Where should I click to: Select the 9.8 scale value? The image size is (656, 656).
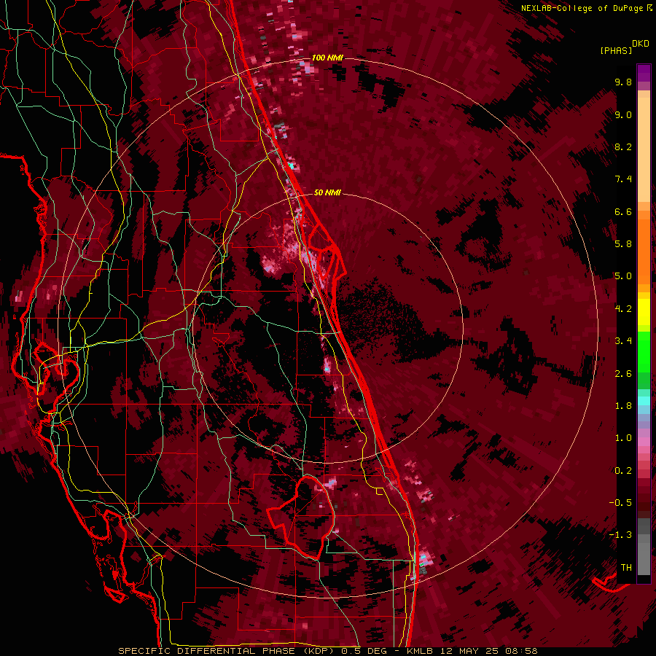coord(623,82)
